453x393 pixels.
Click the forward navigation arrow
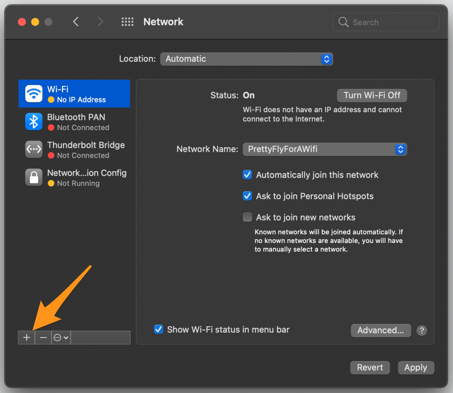pyautogui.click(x=100, y=22)
